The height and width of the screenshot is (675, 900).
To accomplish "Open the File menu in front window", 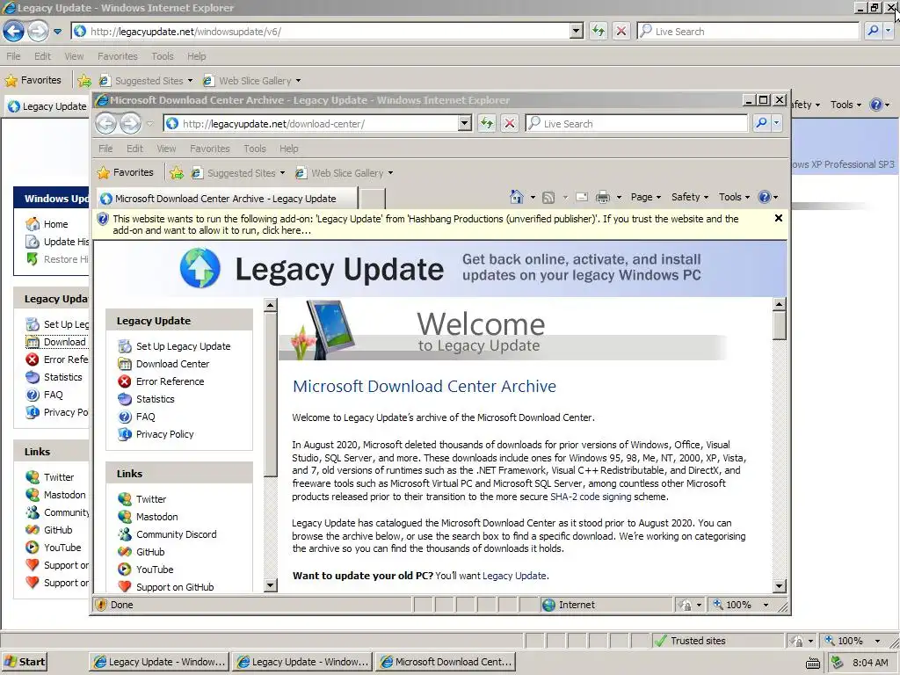I will [105, 149].
